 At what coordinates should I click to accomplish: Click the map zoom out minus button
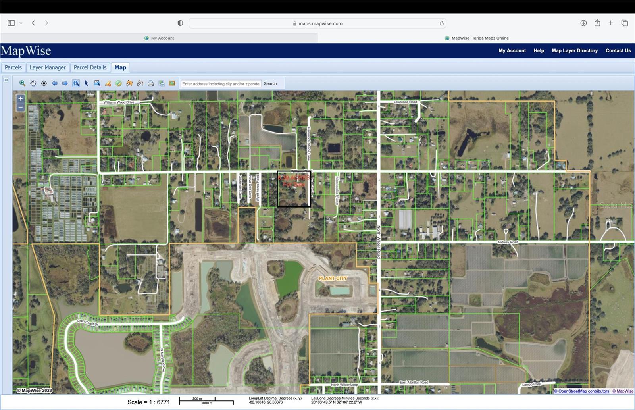21,108
